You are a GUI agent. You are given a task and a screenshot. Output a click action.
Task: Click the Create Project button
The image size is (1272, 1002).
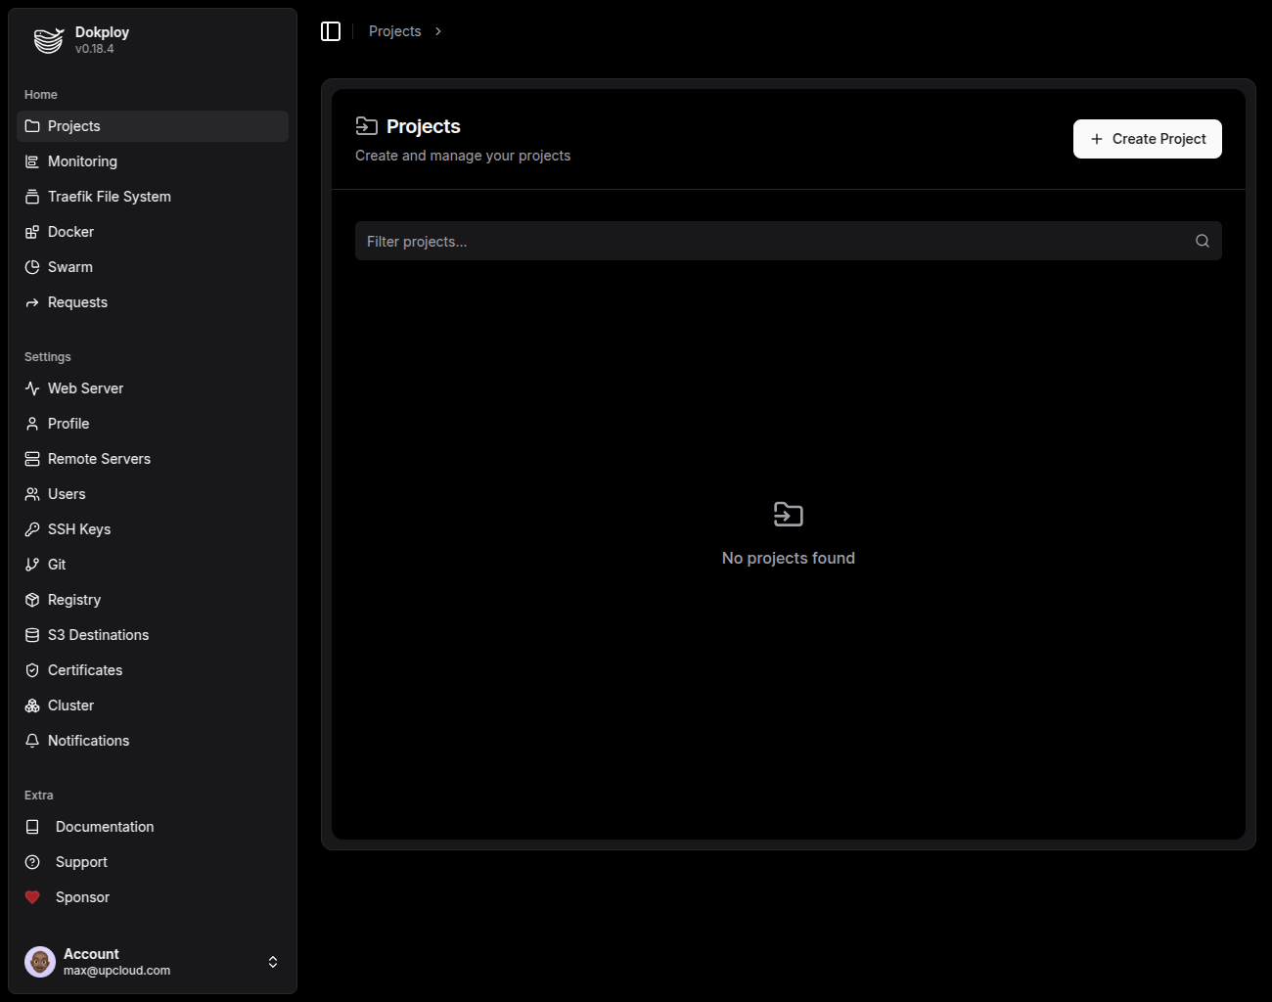(1147, 139)
